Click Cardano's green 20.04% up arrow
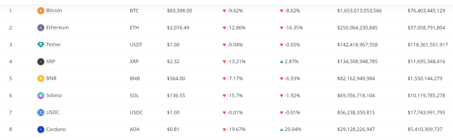Image resolution: width=453 pixels, height=140 pixels. 281,129
